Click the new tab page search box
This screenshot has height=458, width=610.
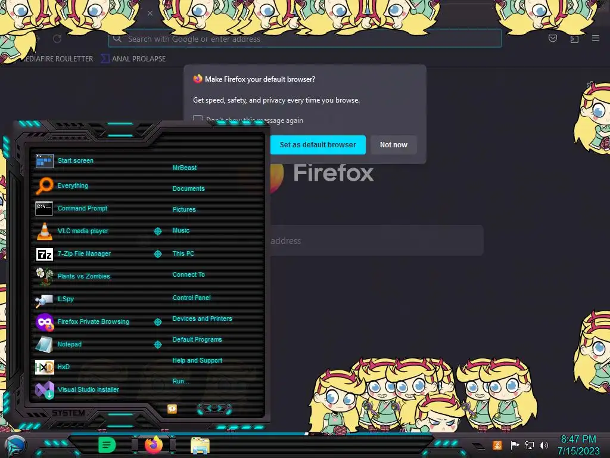coord(376,241)
